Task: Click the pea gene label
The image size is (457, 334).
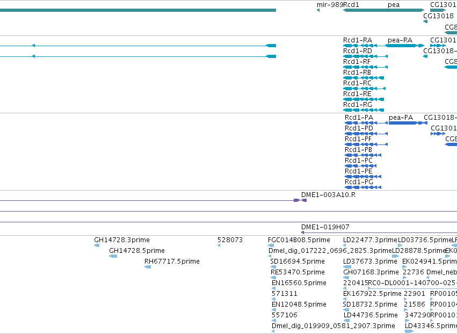Action: click(394, 5)
